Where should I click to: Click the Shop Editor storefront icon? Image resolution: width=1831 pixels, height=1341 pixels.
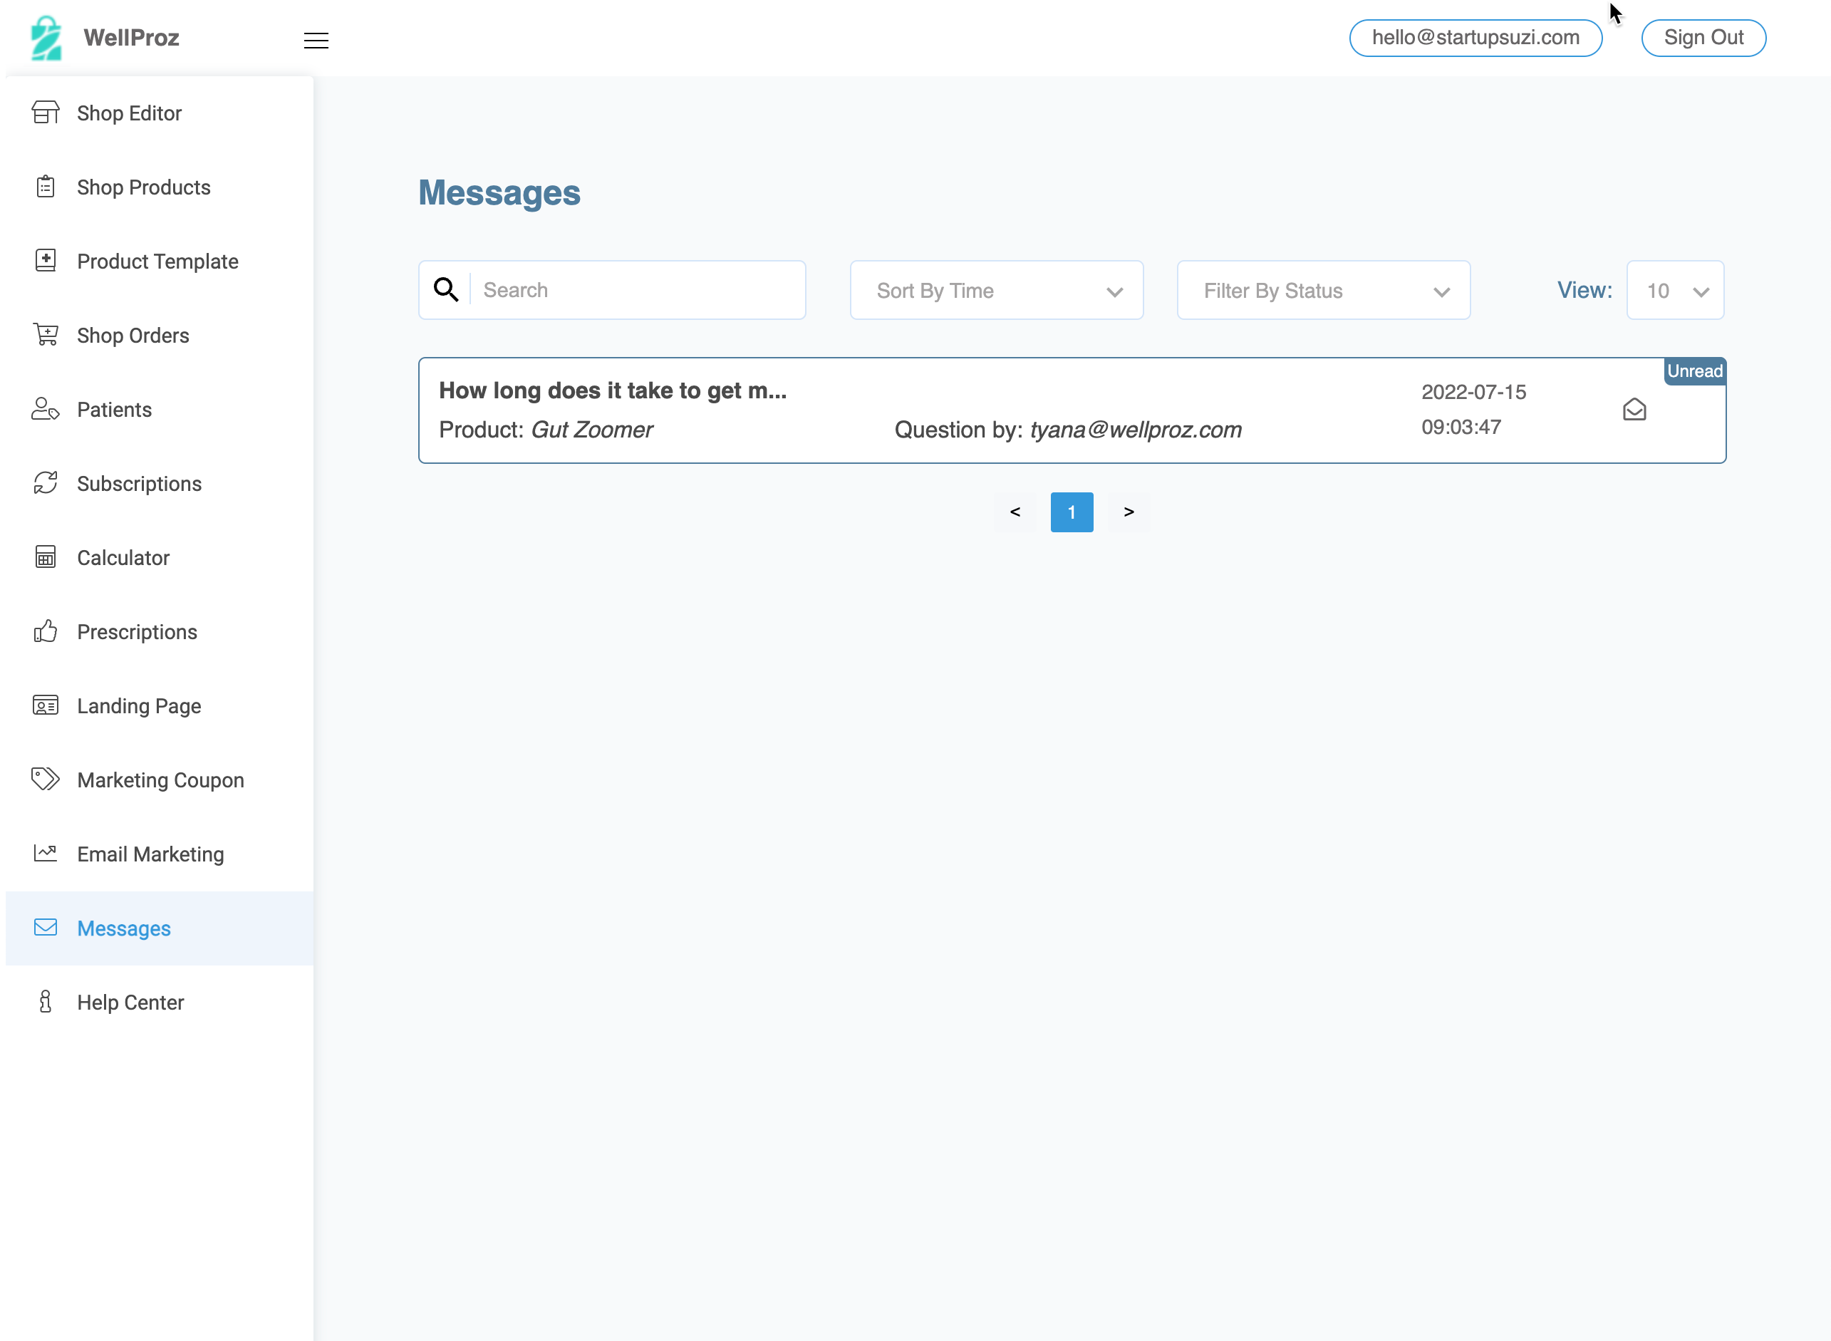coord(46,113)
